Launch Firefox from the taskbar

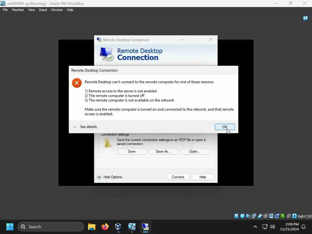tap(105, 227)
